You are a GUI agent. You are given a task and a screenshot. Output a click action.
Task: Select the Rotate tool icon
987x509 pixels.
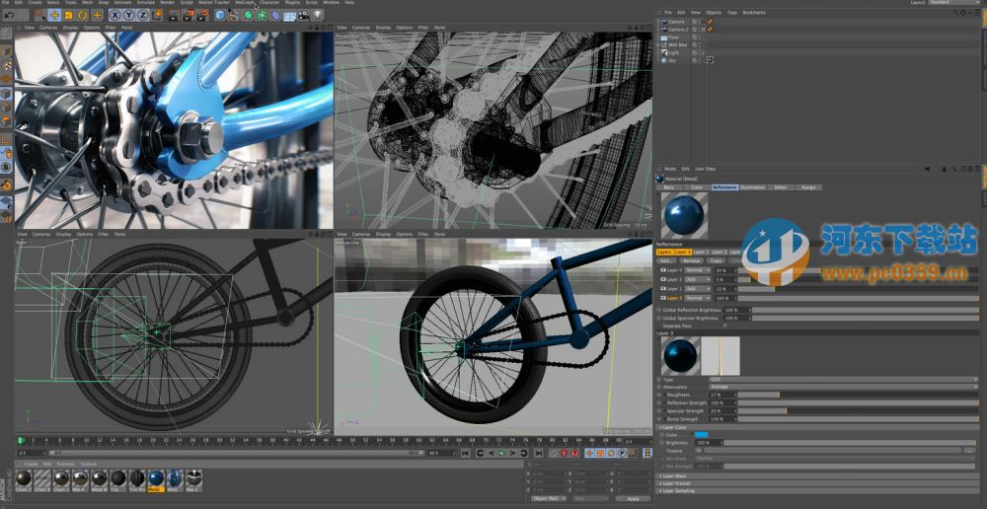[x=83, y=15]
